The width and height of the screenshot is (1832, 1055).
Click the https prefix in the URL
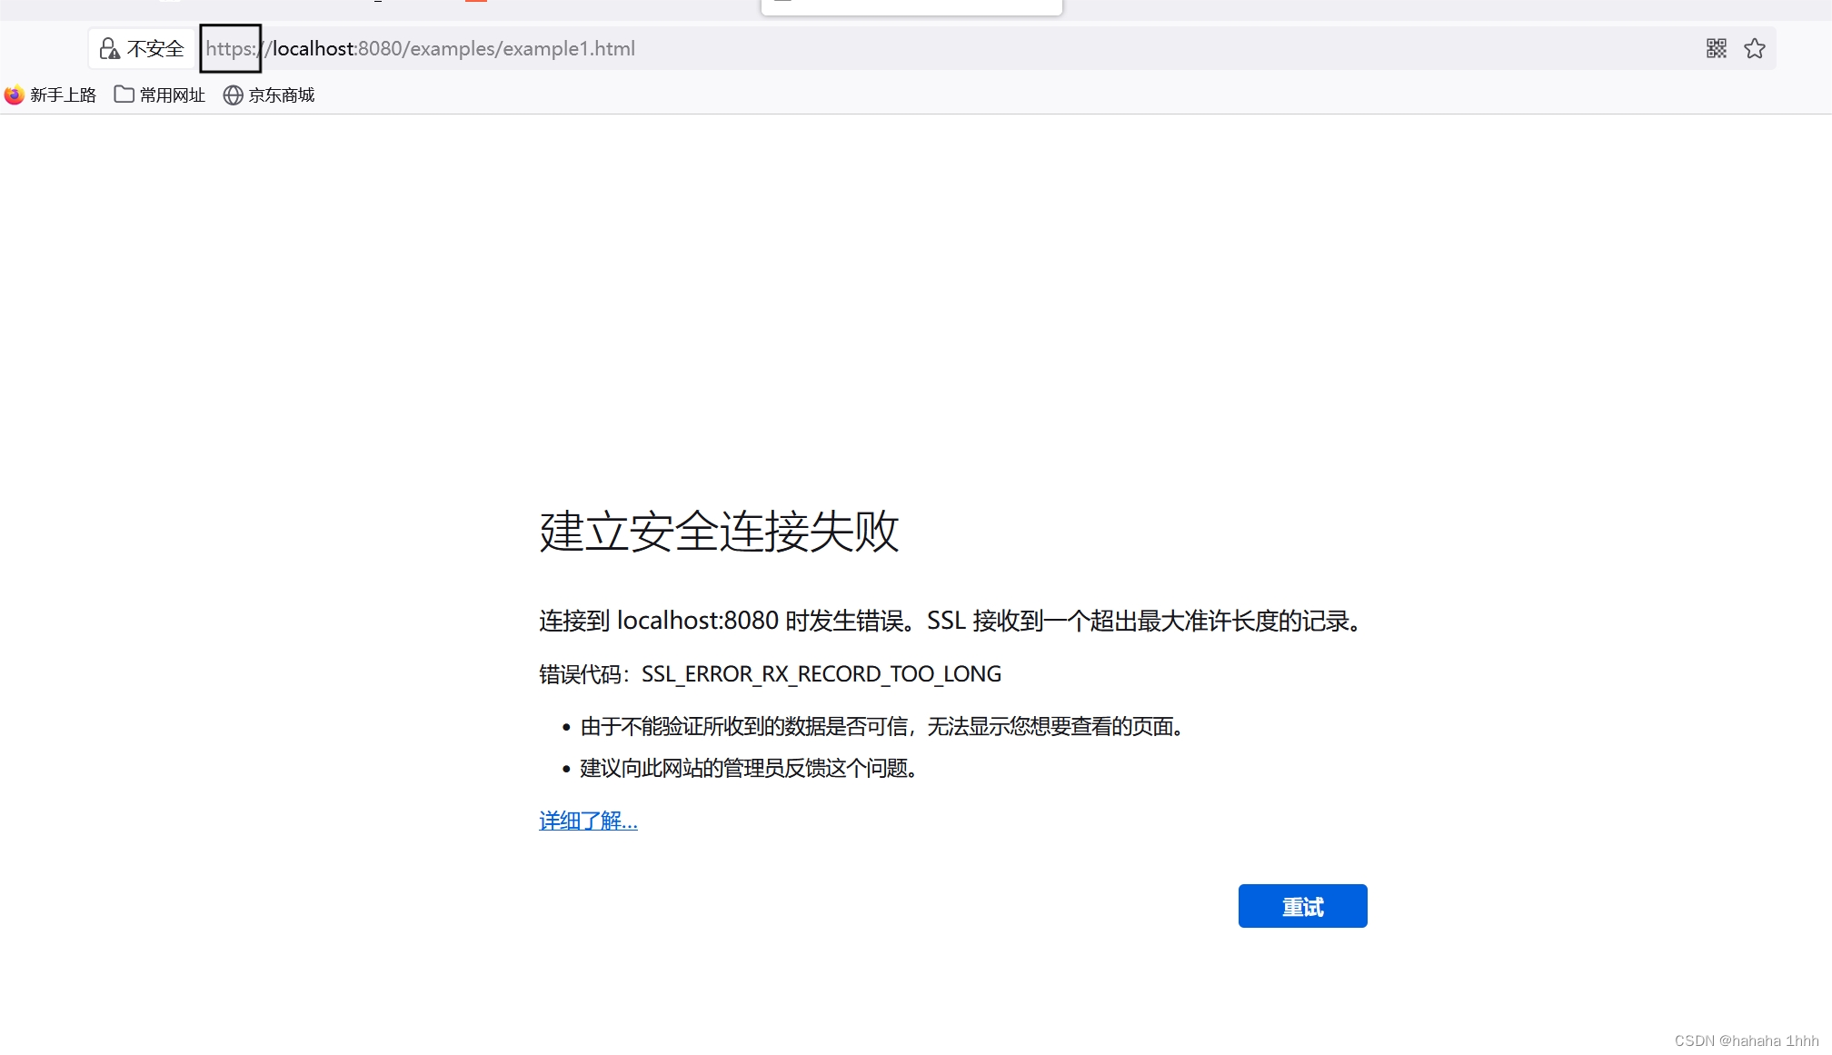229,48
